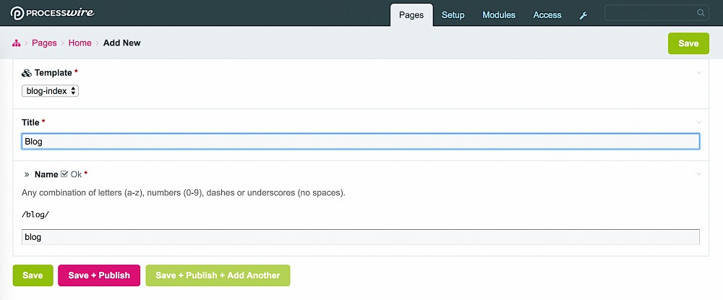This screenshot has height=300, width=723.
Task: Click the Pages breadcrumb link
Action: (x=44, y=43)
